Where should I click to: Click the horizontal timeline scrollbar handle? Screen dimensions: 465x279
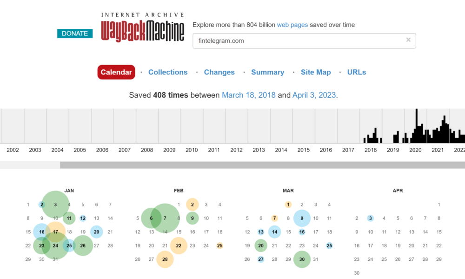[x=262, y=165]
